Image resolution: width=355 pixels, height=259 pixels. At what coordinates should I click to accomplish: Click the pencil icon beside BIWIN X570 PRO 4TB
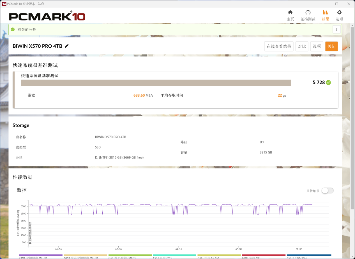point(67,46)
